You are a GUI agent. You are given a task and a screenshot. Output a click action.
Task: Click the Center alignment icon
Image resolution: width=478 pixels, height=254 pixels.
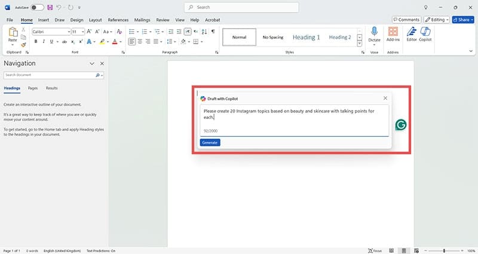(140, 41)
